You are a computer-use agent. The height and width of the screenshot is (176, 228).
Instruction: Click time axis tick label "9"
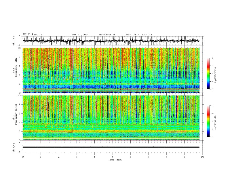pyautogui.click(x=184, y=157)
